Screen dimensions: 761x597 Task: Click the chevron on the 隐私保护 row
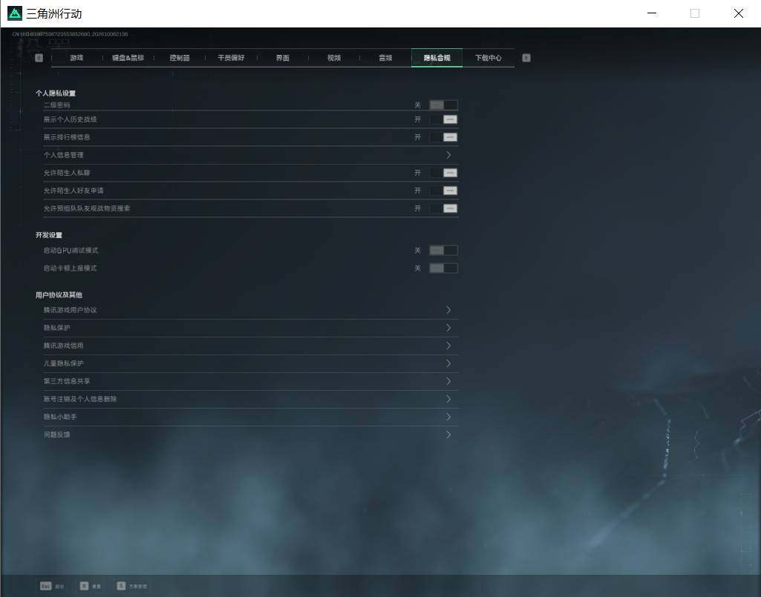click(448, 328)
